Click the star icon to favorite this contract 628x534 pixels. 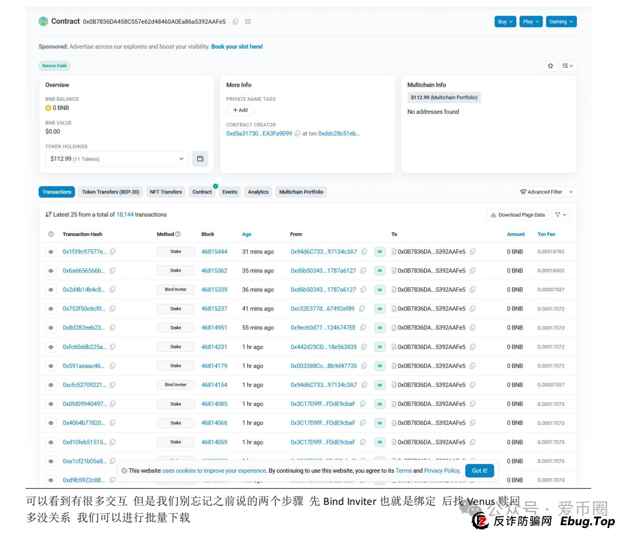pyautogui.click(x=550, y=66)
